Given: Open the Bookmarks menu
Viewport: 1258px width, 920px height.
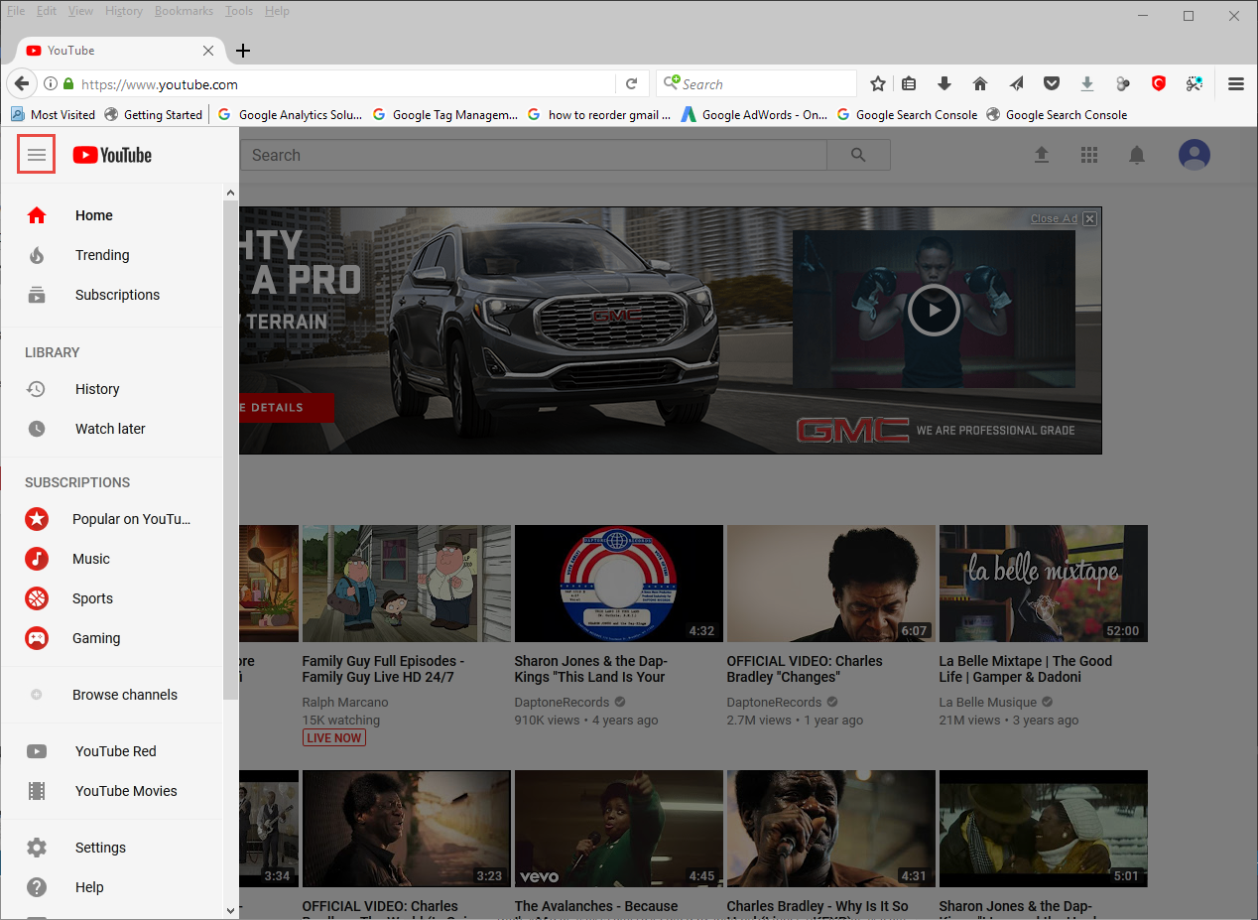Looking at the screenshot, I should click(x=183, y=11).
